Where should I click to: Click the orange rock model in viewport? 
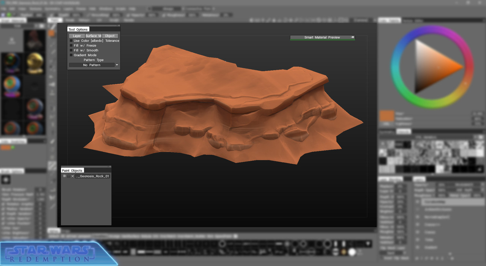[x=224, y=104]
